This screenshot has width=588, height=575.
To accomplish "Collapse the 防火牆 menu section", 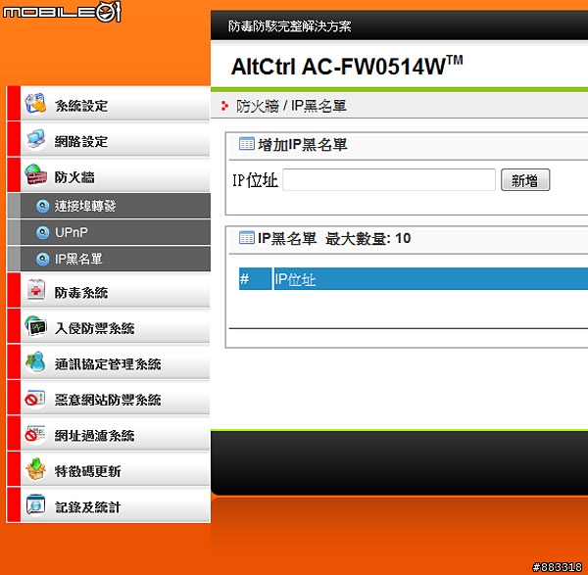I will (x=109, y=174).
